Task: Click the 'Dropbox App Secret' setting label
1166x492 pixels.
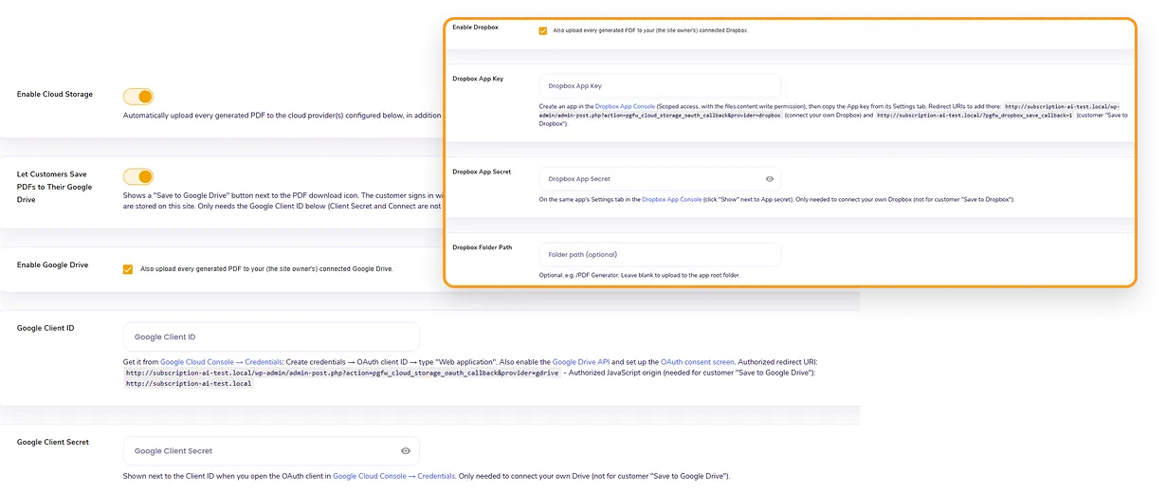Action: (482, 173)
